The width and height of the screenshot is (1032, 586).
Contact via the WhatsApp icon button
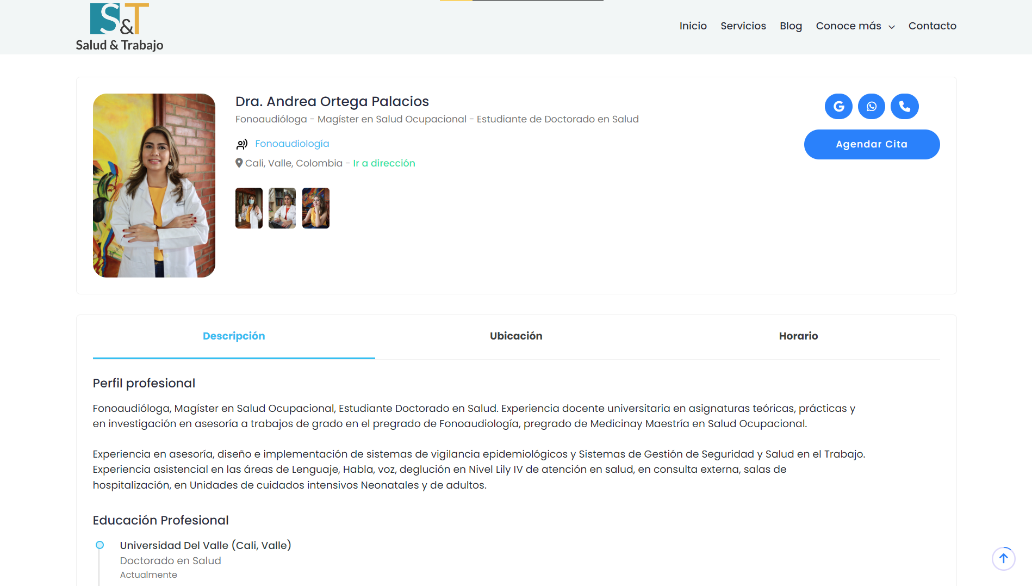tap(872, 106)
